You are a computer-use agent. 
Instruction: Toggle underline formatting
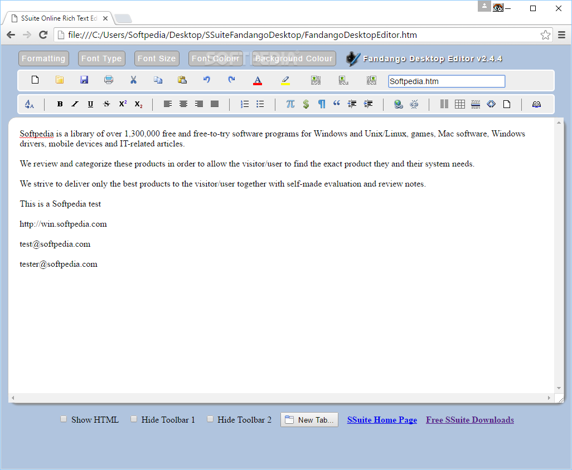pos(90,104)
